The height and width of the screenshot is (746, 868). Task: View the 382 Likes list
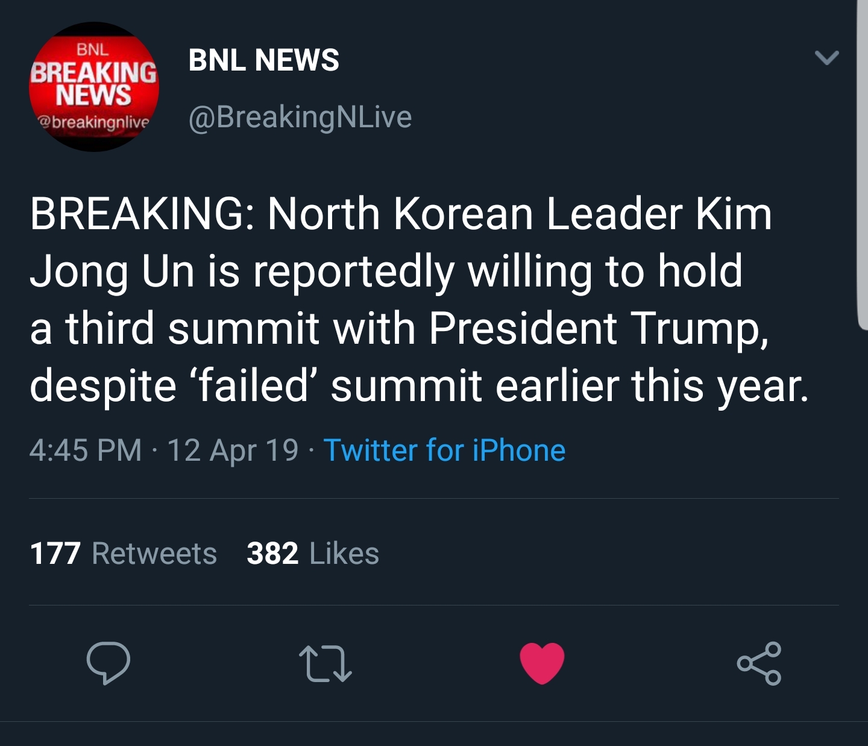pyautogui.click(x=313, y=553)
